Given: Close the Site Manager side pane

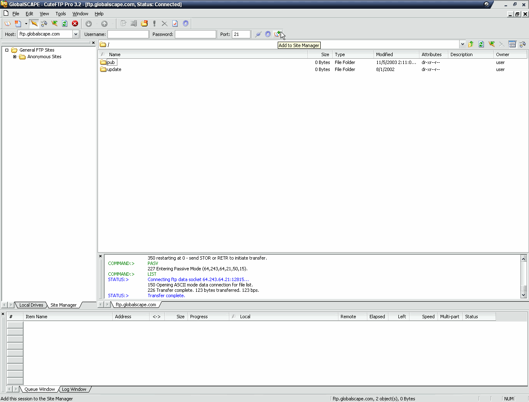Looking at the screenshot, I should click(93, 43).
